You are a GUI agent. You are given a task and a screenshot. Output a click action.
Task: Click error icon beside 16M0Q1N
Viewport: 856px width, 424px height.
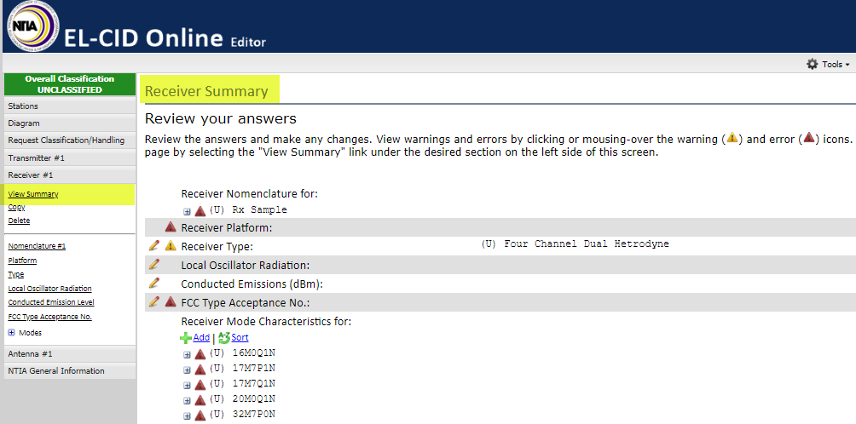(x=200, y=354)
